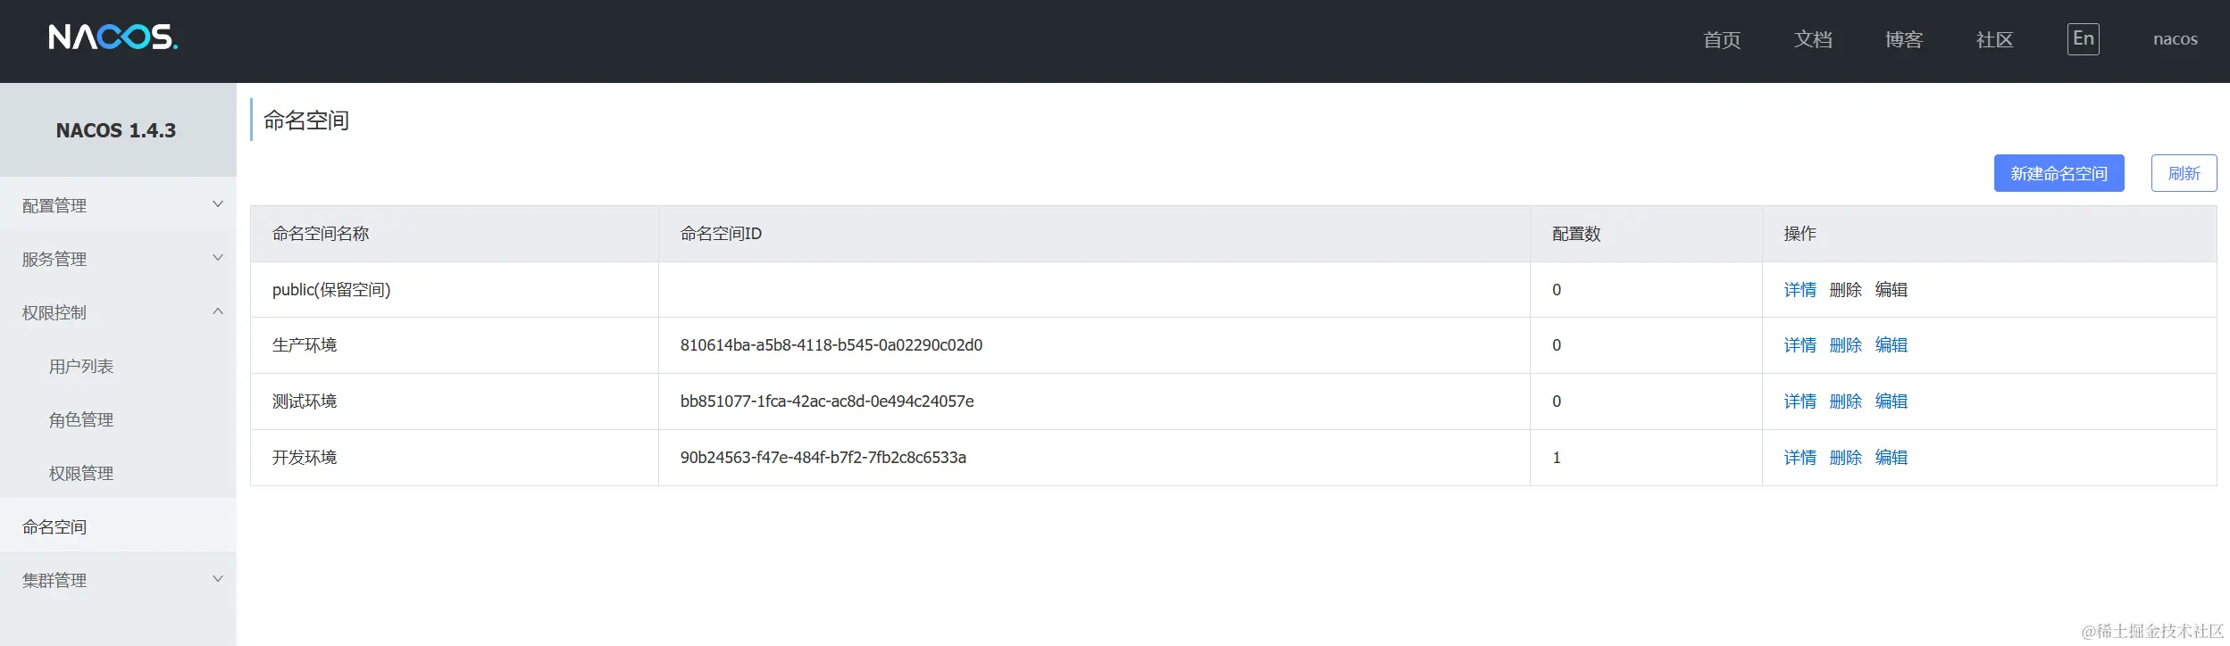Open the 社区 nav link

(1995, 39)
